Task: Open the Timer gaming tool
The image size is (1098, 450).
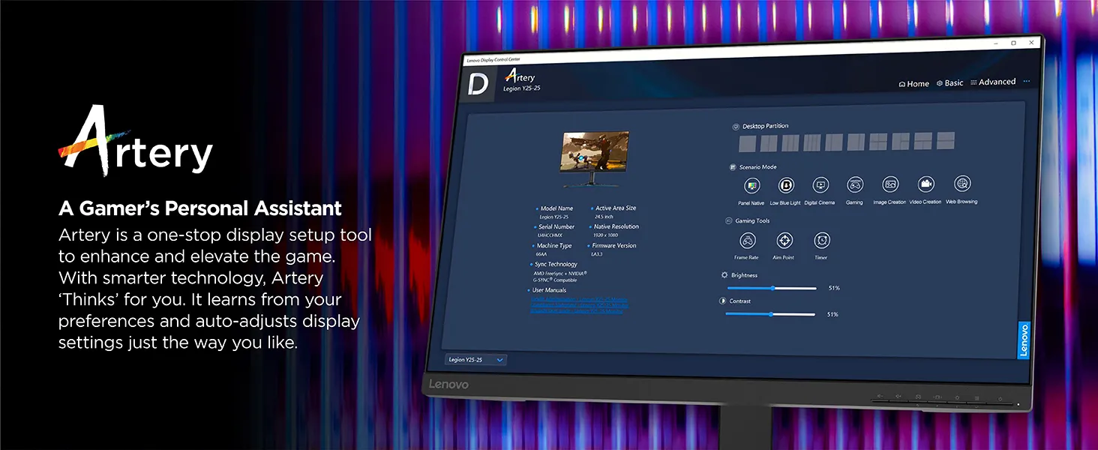Action: 821,241
